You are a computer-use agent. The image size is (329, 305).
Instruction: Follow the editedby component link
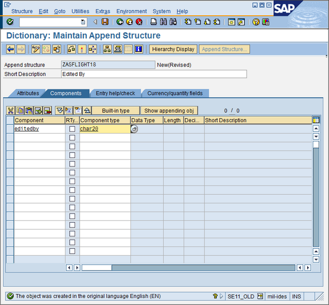tap(27, 129)
